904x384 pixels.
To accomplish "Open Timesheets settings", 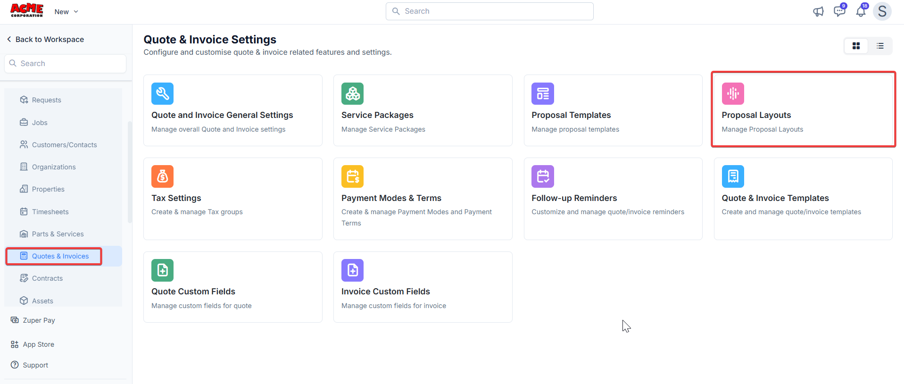I will [50, 212].
